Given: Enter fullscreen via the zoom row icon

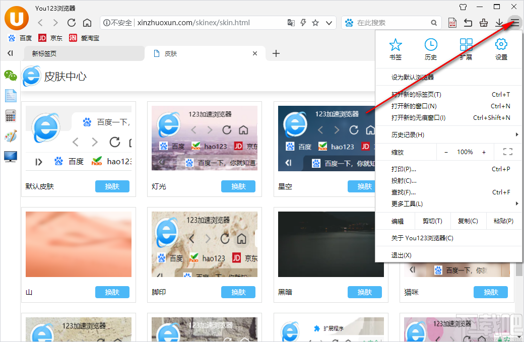Looking at the screenshot, I should pos(508,152).
